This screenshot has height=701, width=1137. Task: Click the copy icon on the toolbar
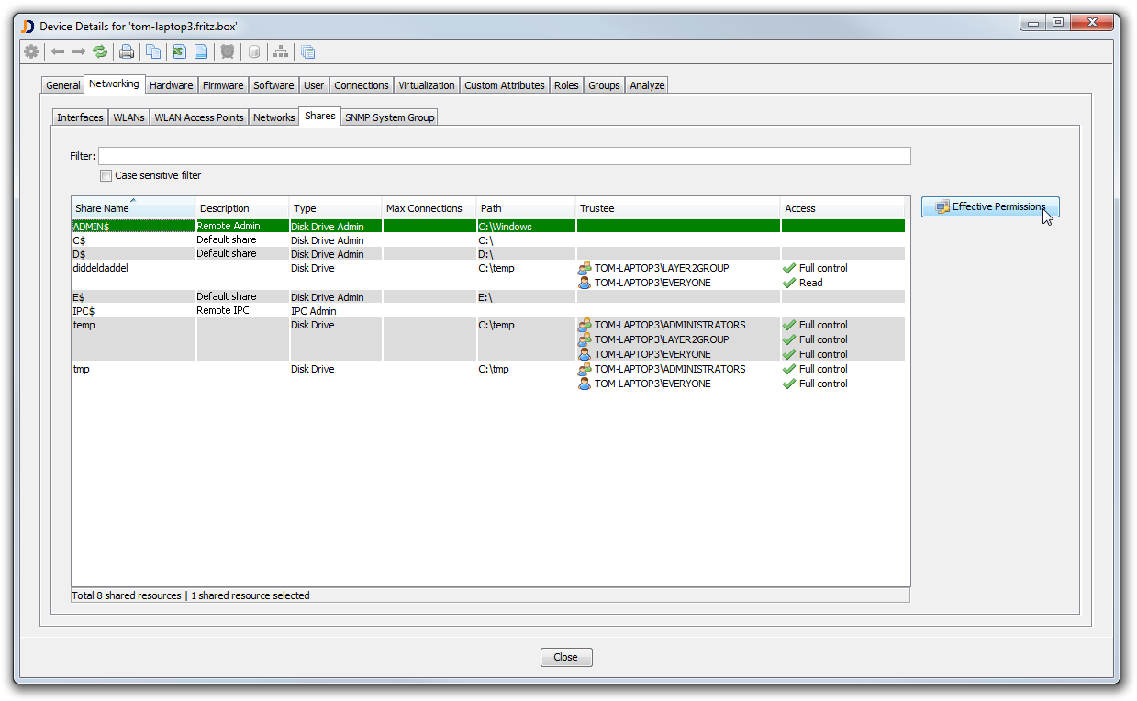coord(152,51)
